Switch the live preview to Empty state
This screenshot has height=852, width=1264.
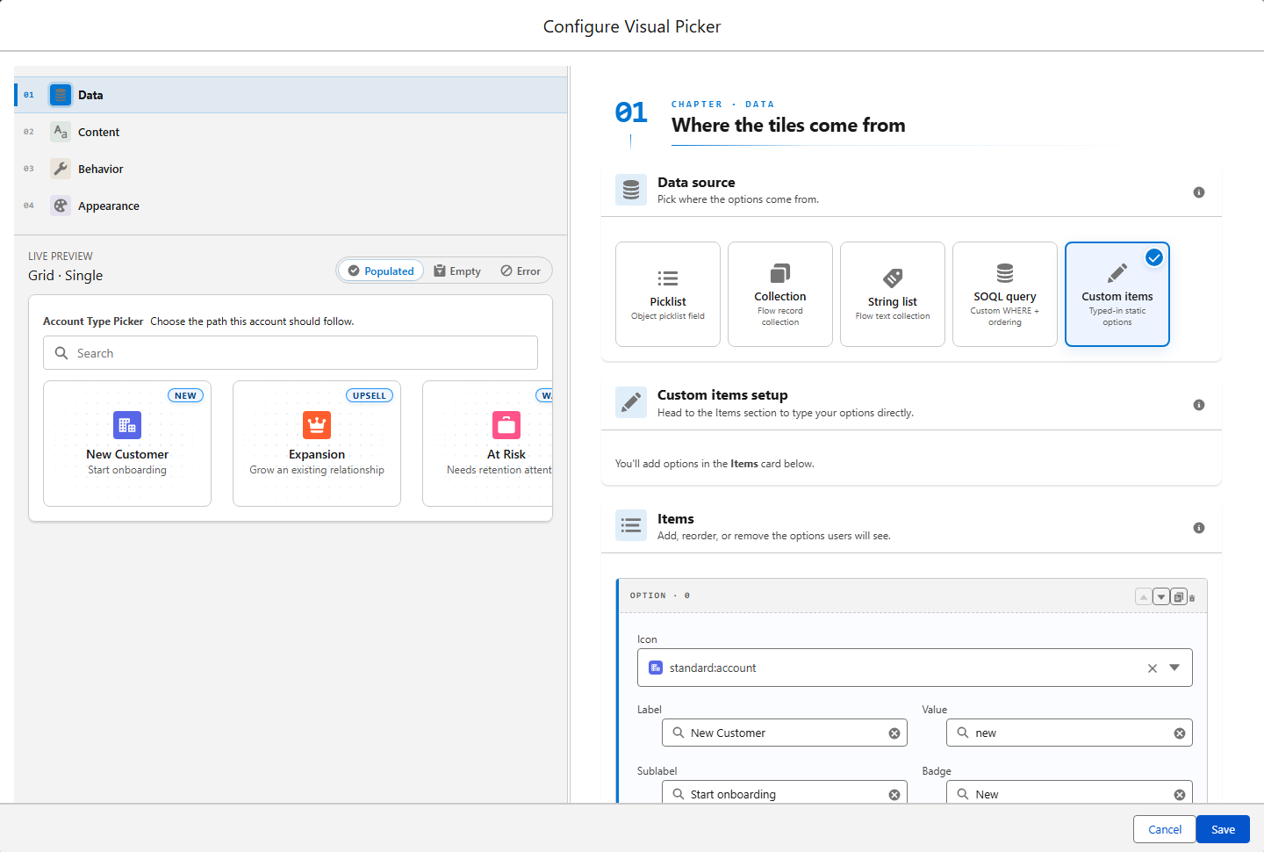[458, 271]
